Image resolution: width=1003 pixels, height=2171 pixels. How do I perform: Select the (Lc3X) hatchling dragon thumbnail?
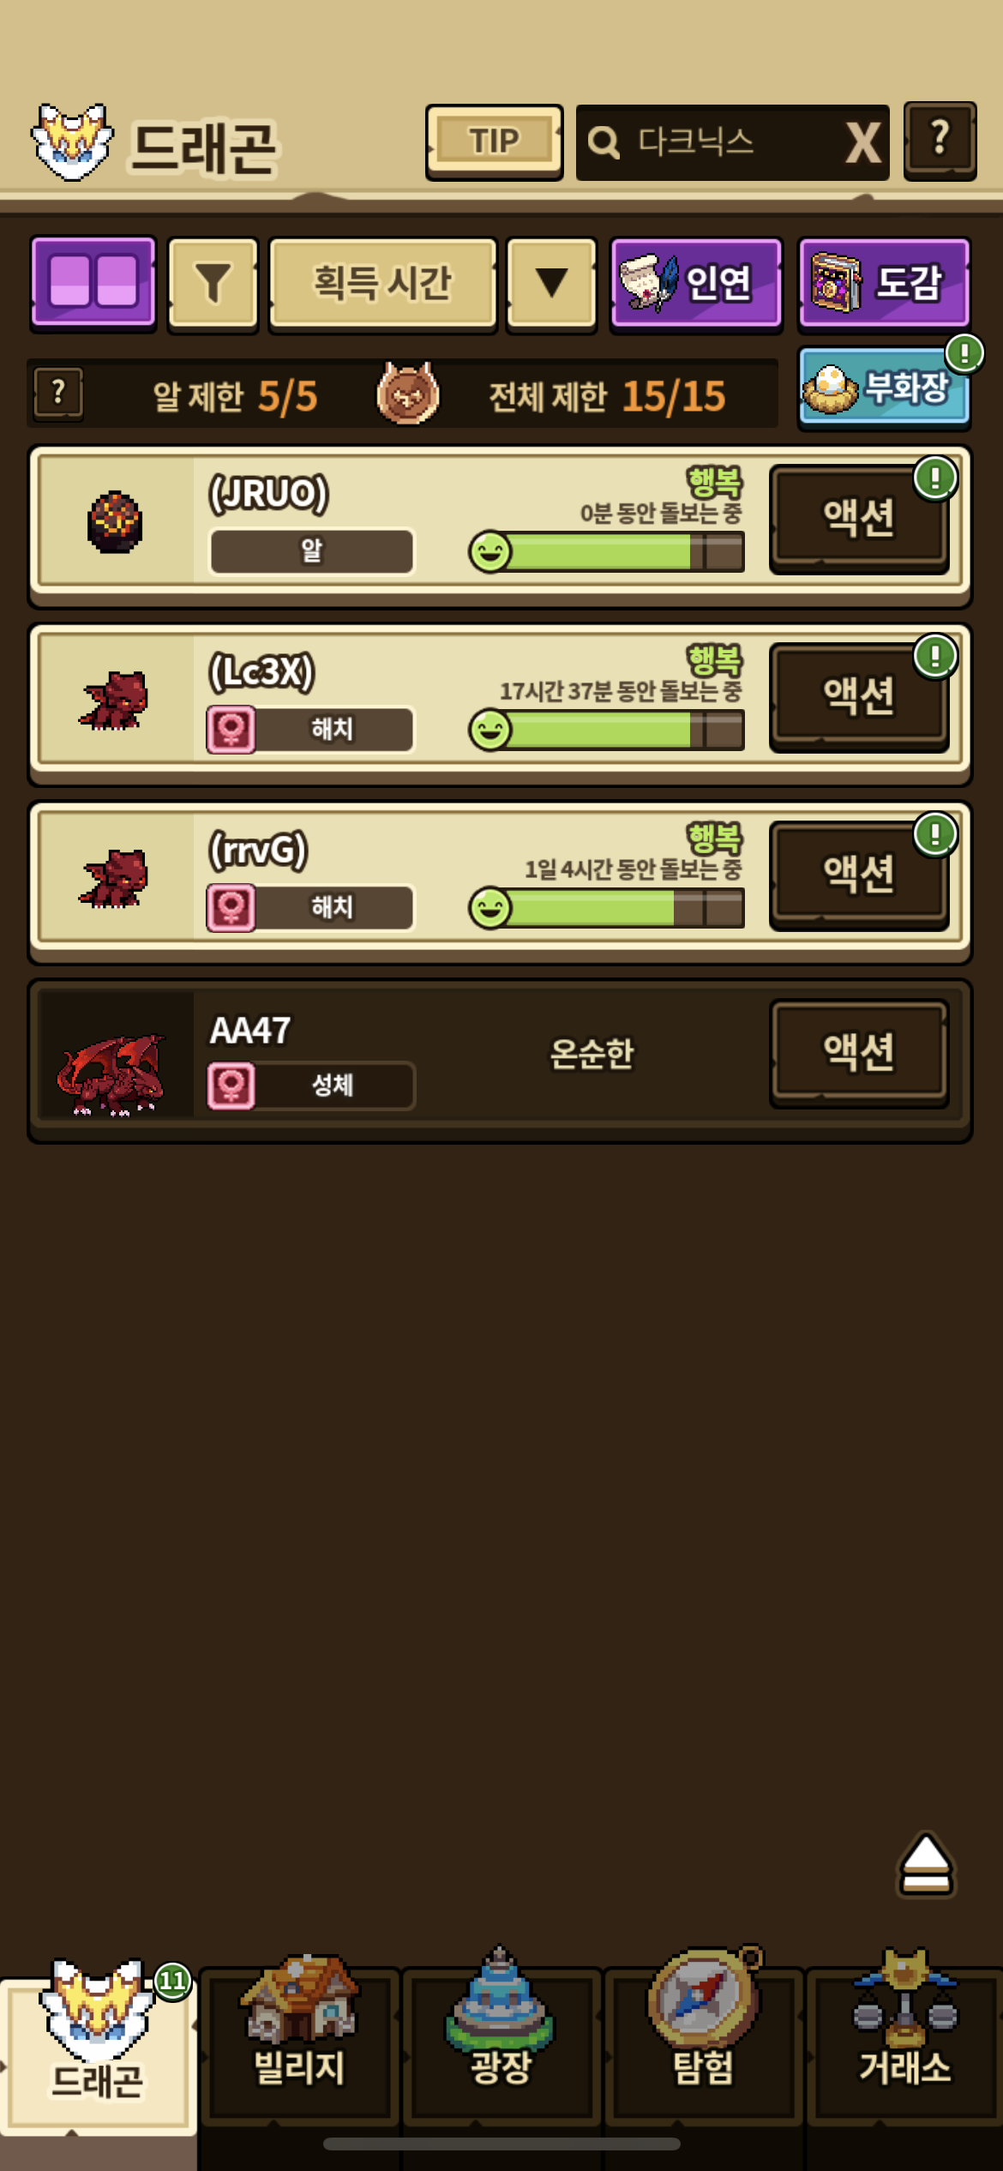[115, 701]
